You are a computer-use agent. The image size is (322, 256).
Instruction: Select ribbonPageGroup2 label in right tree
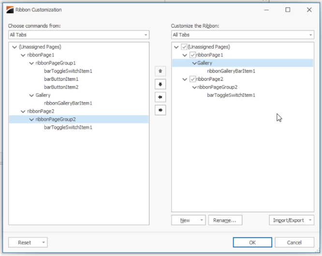pyautogui.click(x=217, y=87)
